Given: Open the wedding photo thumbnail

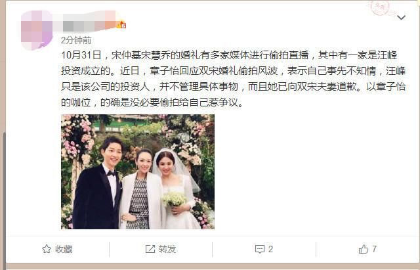Looking at the screenshot, I should point(138,171).
